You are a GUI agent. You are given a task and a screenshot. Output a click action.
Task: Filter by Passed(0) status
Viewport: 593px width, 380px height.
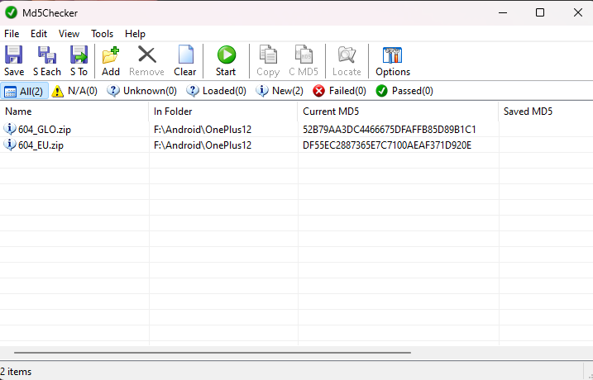click(x=404, y=91)
